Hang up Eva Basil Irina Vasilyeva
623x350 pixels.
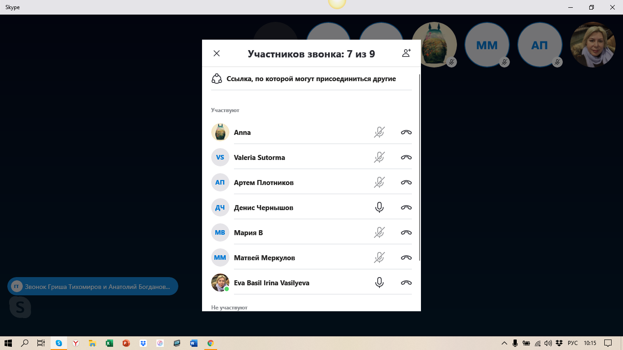[406, 283]
